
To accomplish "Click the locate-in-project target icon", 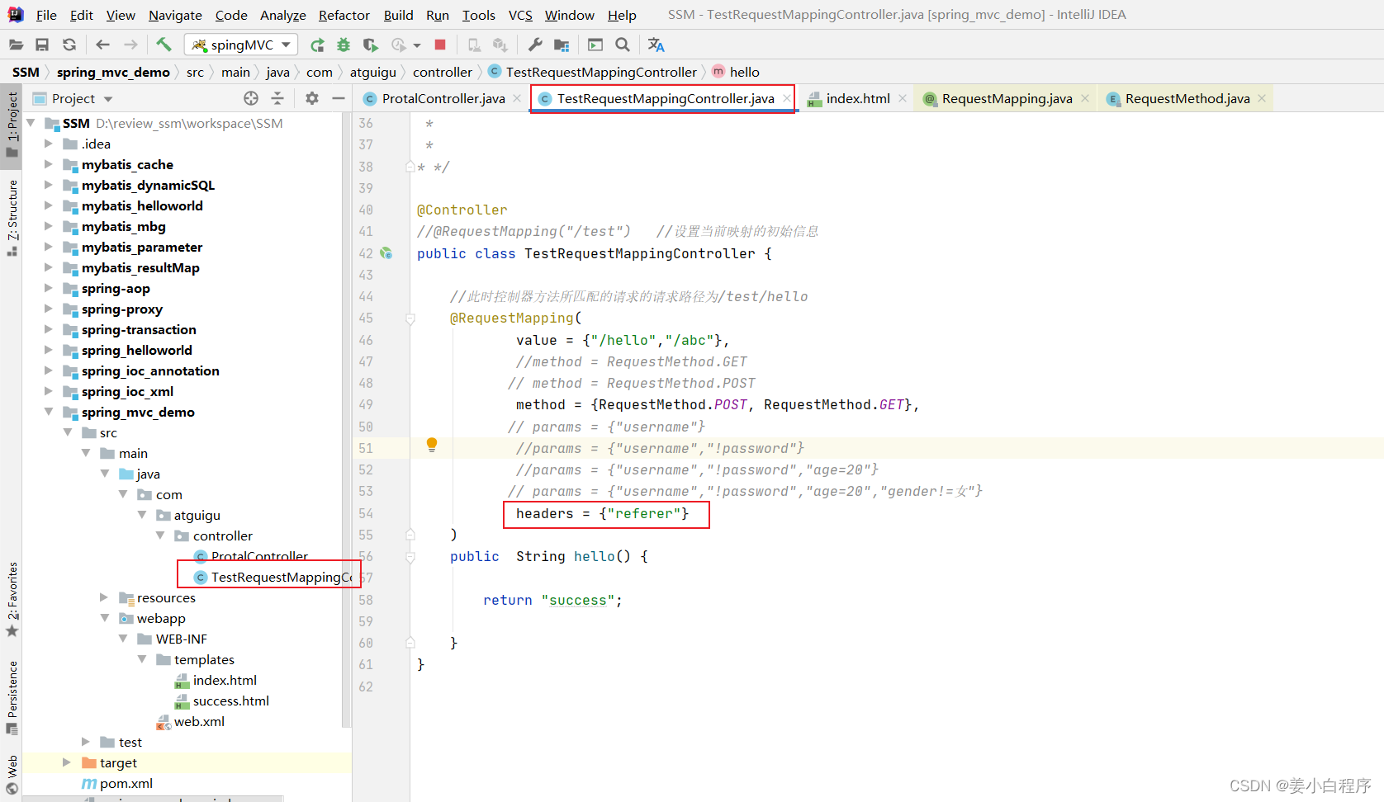I will 251,98.
